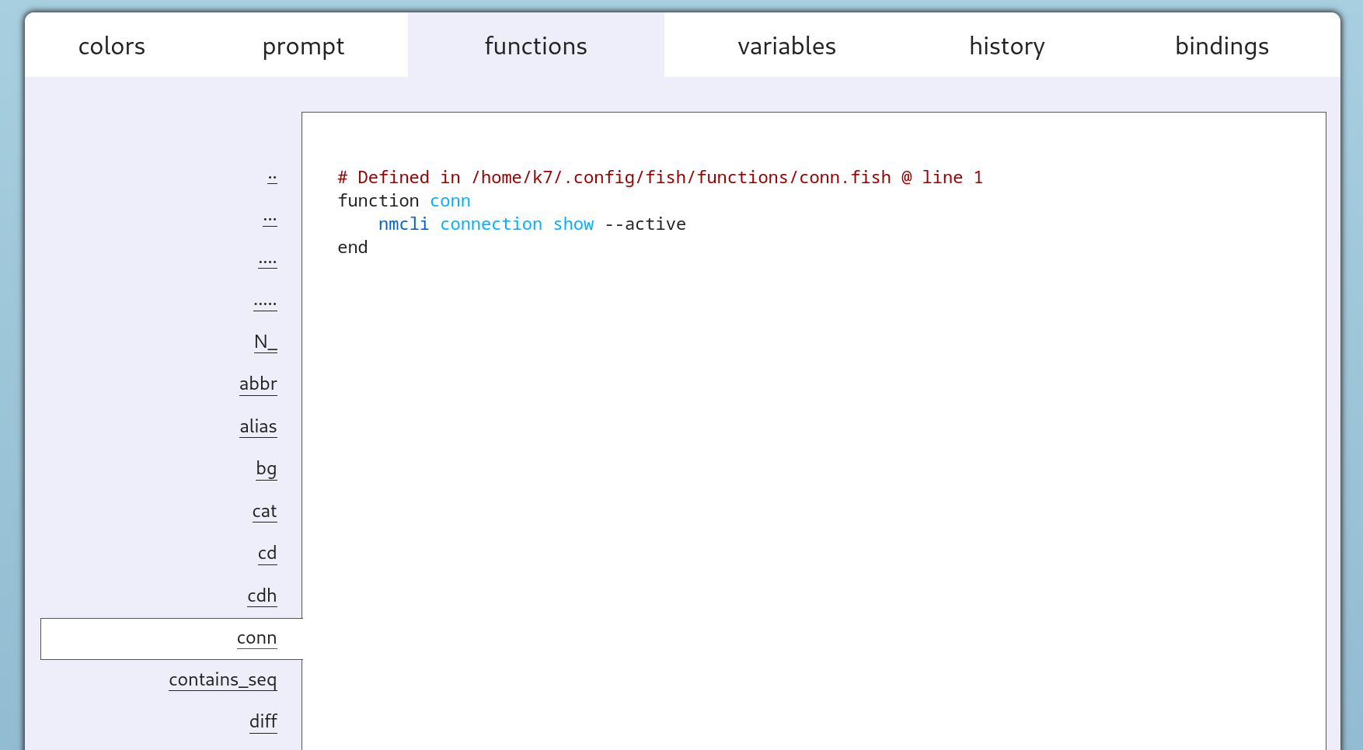Select the cd function
The height and width of the screenshot is (750, 1363).
(x=267, y=554)
